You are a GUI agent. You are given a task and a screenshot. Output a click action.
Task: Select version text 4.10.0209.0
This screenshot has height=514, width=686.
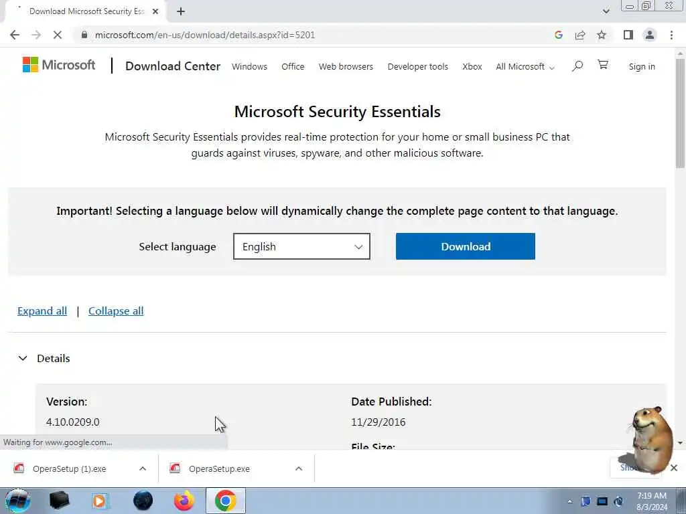point(72,422)
